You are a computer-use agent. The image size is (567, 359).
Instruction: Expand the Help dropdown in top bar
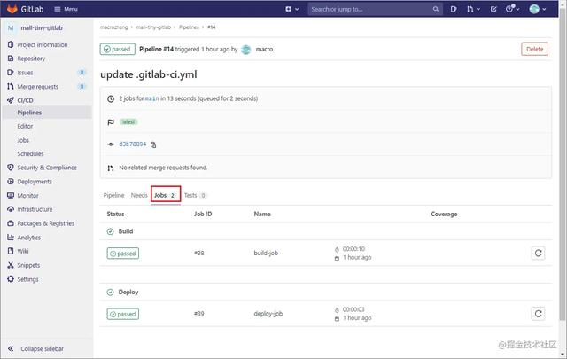(x=512, y=9)
